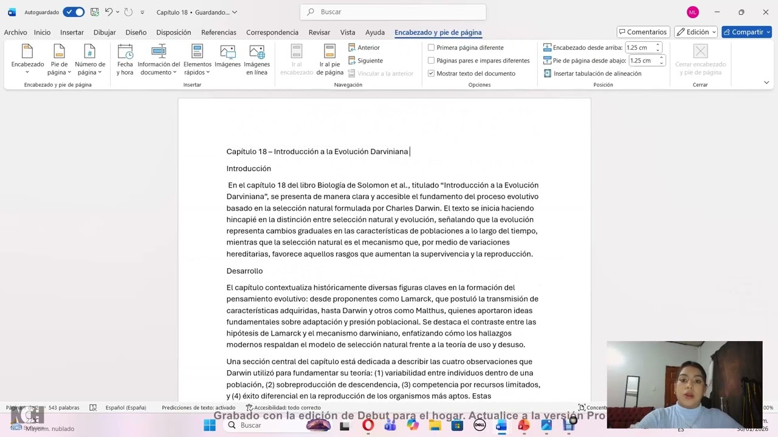The width and height of the screenshot is (778, 437).
Task: Jump to the Siguiente header section
Action: coord(365,61)
